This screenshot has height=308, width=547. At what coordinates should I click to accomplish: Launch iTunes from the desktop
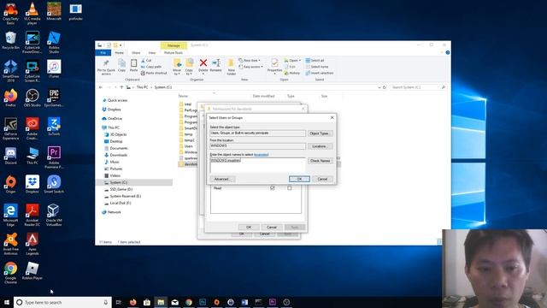click(x=54, y=68)
